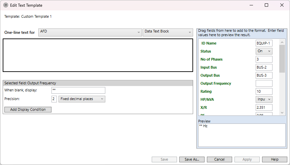Minimize the Edit Text Template window
The image size is (290, 165).
[x=251, y=5]
